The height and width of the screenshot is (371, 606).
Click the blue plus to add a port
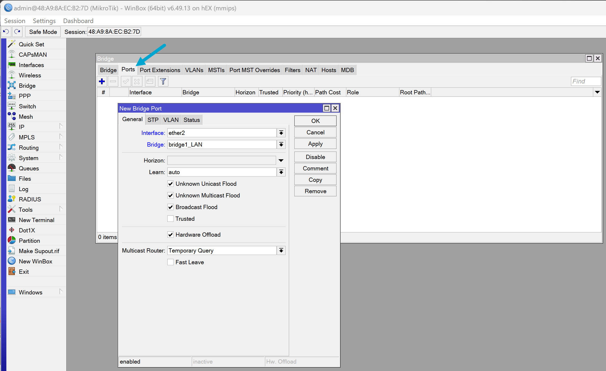coord(102,81)
